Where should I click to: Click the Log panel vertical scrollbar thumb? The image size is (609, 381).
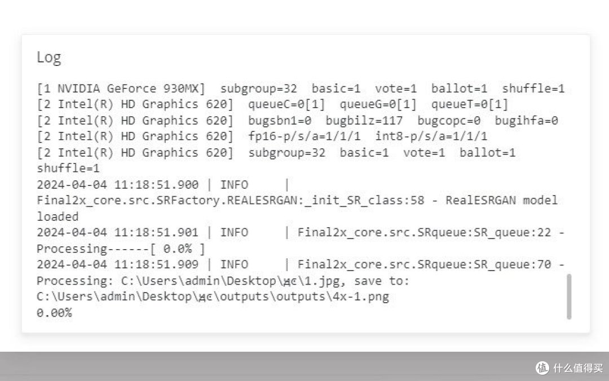click(569, 296)
